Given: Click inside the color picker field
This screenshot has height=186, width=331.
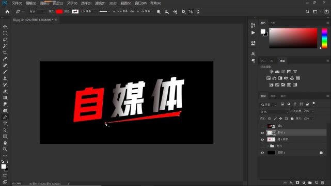Looking at the screenshot, I should pos(293,38).
